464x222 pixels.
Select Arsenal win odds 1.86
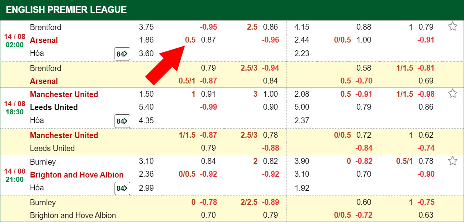coord(146,40)
